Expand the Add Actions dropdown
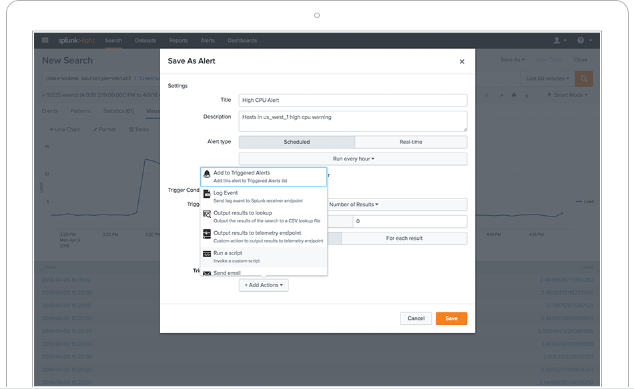 [x=264, y=285]
